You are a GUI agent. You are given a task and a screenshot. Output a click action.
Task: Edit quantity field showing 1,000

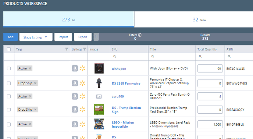pos(210,124)
